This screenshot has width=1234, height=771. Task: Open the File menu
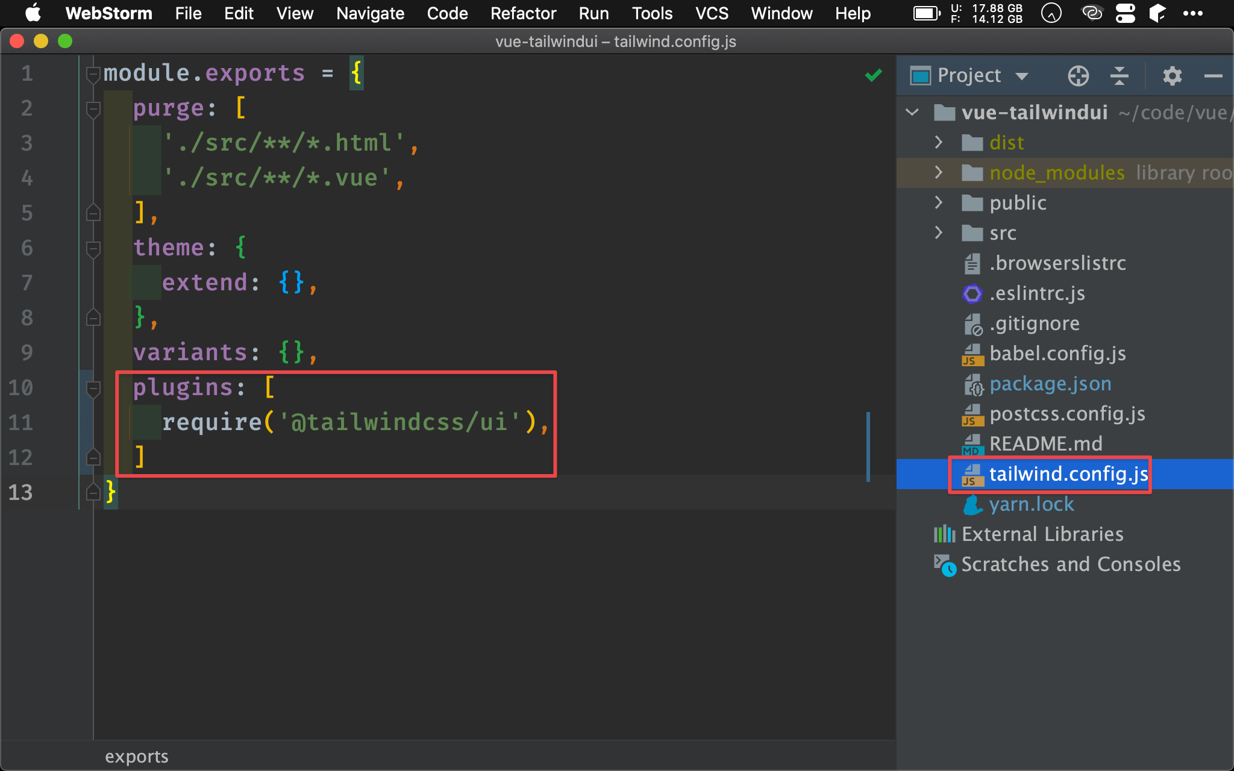click(x=188, y=13)
